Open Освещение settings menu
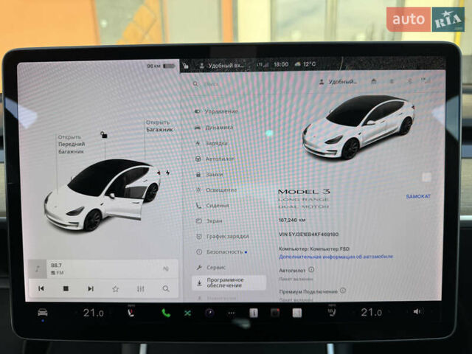This screenshot has height=354, width=472. (216, 190)
